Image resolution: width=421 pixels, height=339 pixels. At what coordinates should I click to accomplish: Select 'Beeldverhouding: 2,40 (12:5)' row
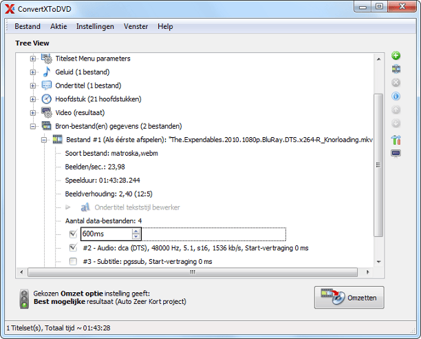pyautogui.click(x=109, y=194)
